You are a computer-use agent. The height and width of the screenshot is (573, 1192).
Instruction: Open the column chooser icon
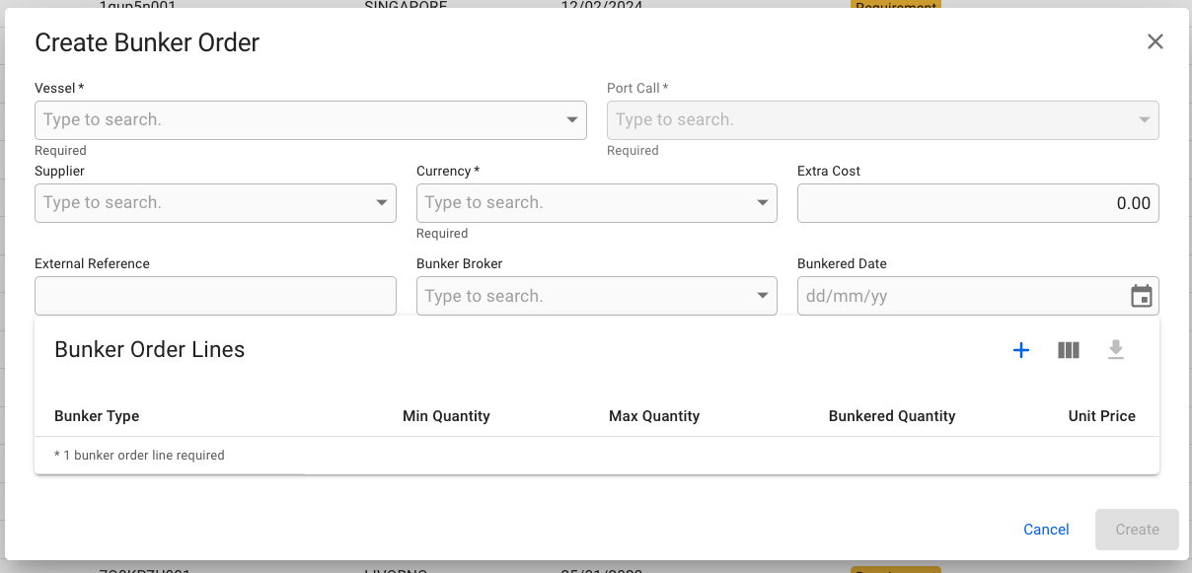1069,350
